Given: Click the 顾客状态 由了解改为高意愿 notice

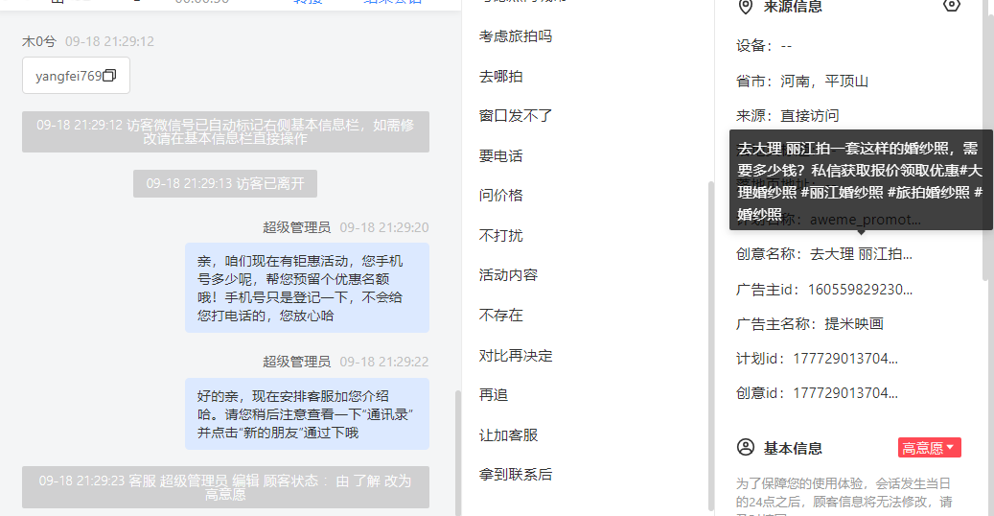Looking at the screenshot, I should 225,487.
